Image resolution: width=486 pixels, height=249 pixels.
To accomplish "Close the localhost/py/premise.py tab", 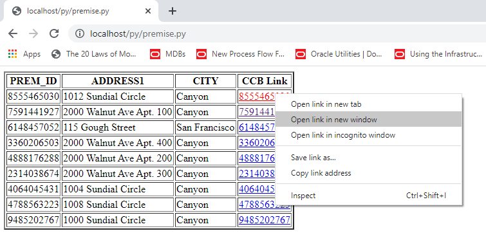I will (x=148, y=11).
